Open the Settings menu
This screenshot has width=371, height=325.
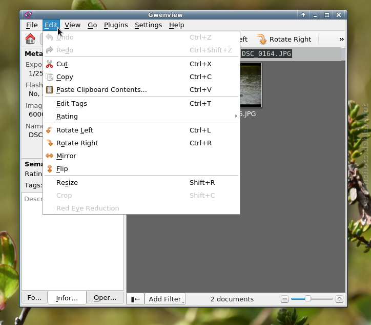149,25
